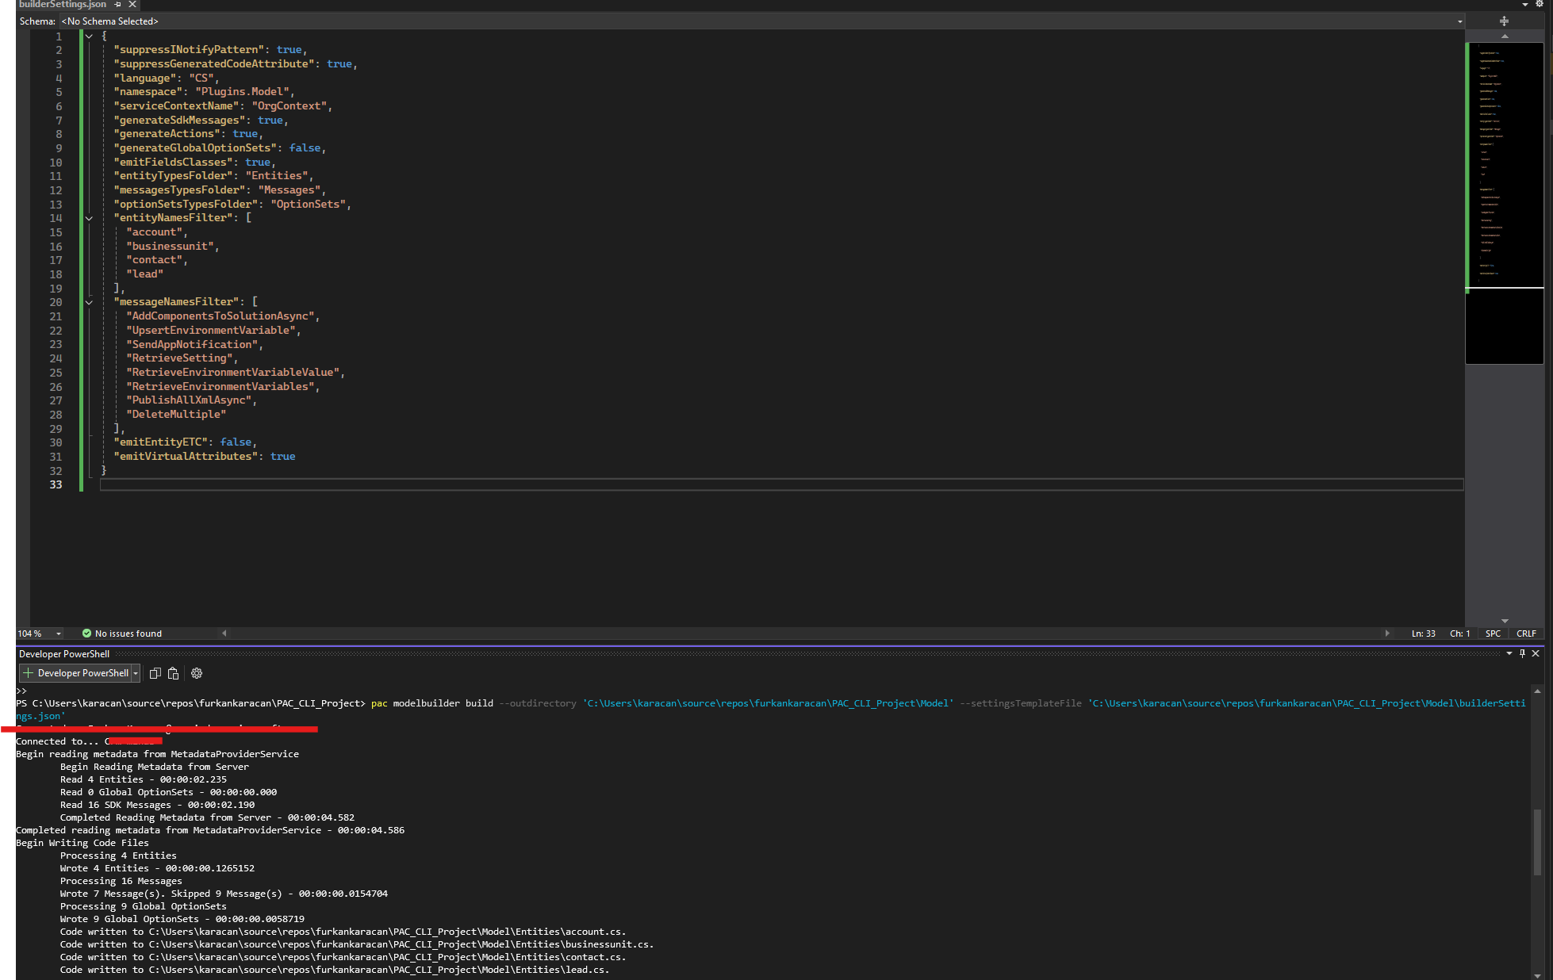The image size is (1553, 980).
Task: Toggle SPC indentation indicator in status bar
Action: click(x=1493, y=633)
